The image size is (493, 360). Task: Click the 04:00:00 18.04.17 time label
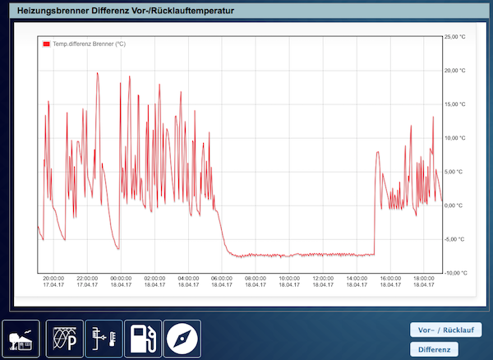[188, 282]
